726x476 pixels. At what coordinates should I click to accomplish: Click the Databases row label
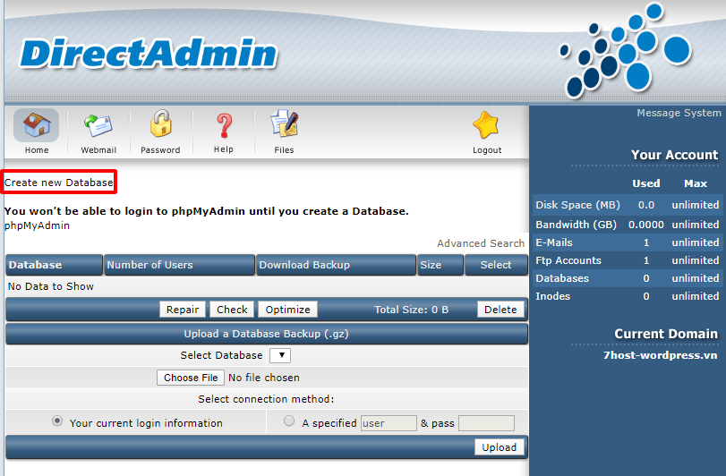(x=562, y=278)
